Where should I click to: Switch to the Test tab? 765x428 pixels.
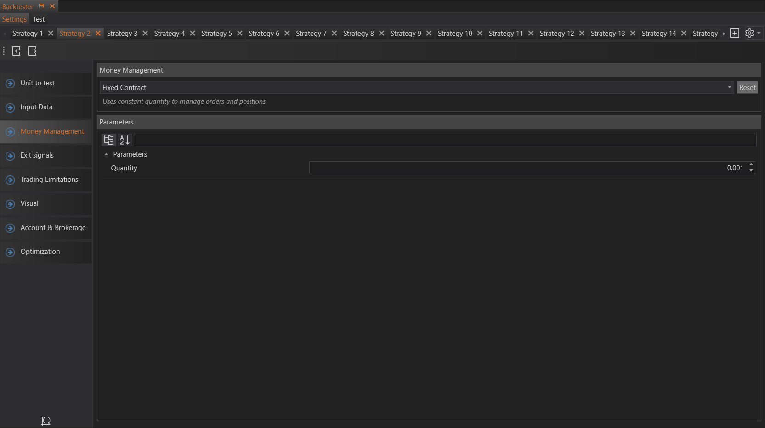[39, 19]
